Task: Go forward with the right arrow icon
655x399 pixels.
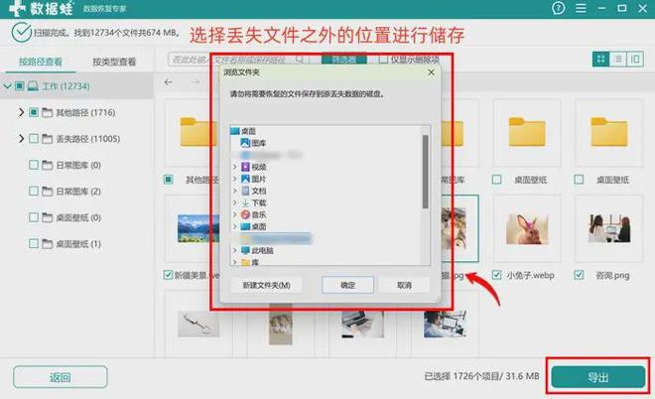Action: 196,82
